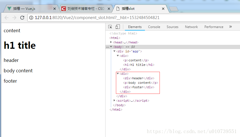Screen dimensions: 240x137
Task: Select the 插槽slot browser tab
Action: tap(141, 8)
